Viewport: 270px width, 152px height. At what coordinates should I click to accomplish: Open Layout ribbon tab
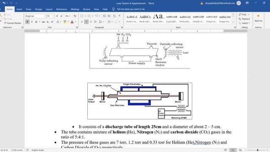[x=49, y=9]
